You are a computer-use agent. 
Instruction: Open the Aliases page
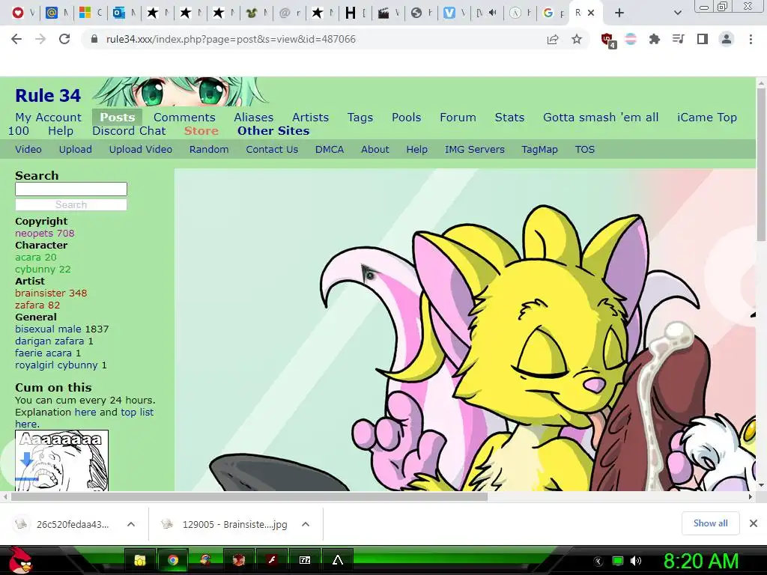[x=253, y=118]
